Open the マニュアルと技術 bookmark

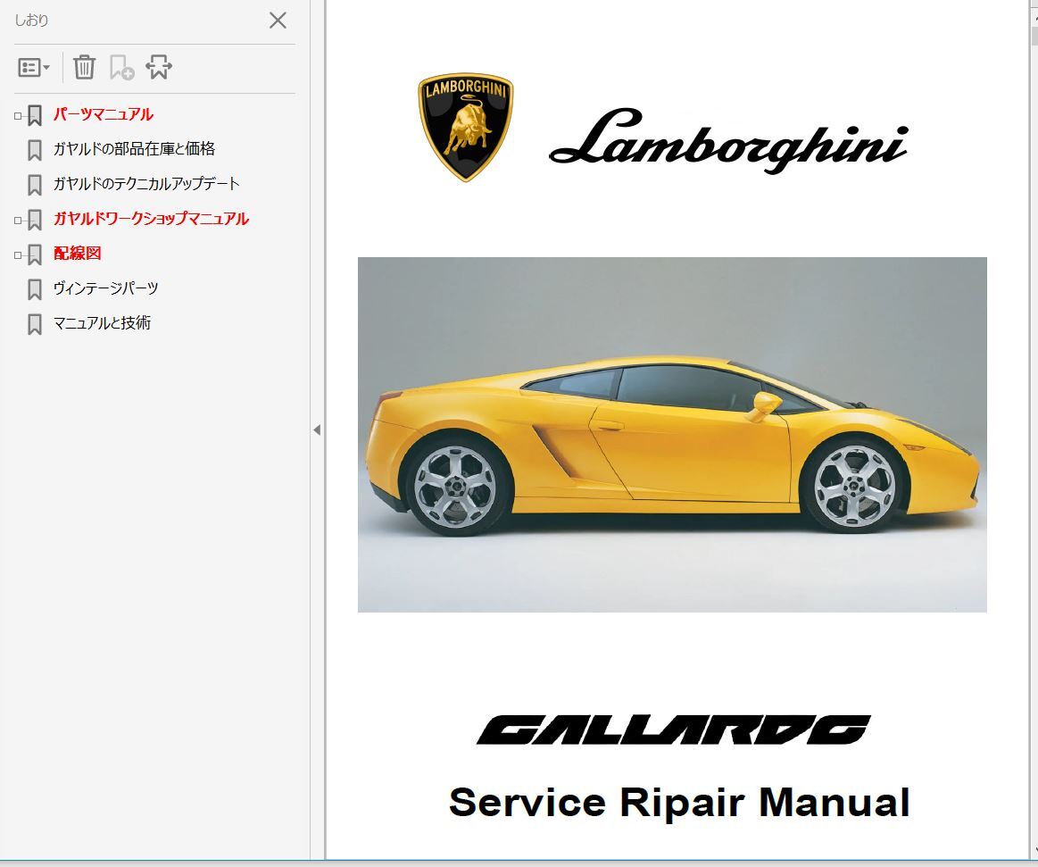[x=102, y=322]
